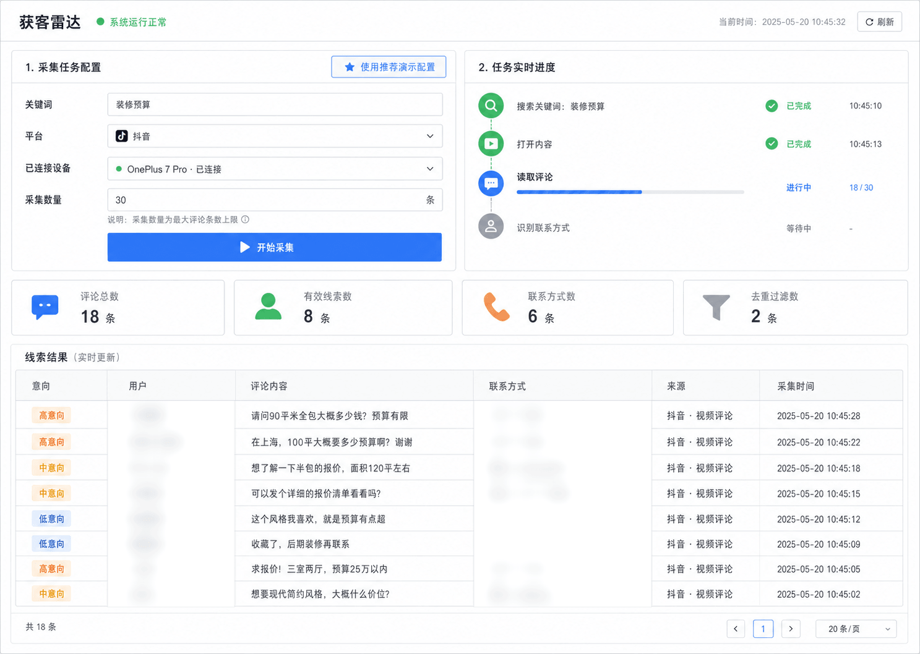920x654 pixels.
Task: Click the search step magnifier icon
Action: (x=491, y=106)
